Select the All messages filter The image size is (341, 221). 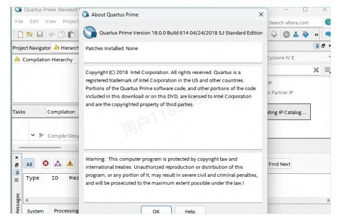pos(29,164)
